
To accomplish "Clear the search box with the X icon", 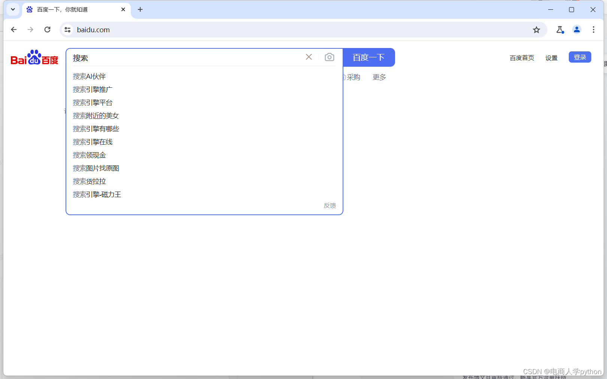I will pyautogui.click(x=309, y=57).
